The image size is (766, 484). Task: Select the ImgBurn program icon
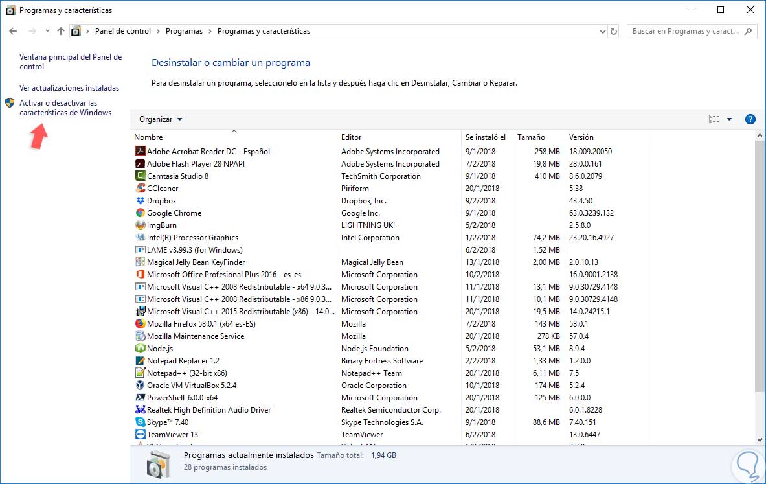pos(141,225)
